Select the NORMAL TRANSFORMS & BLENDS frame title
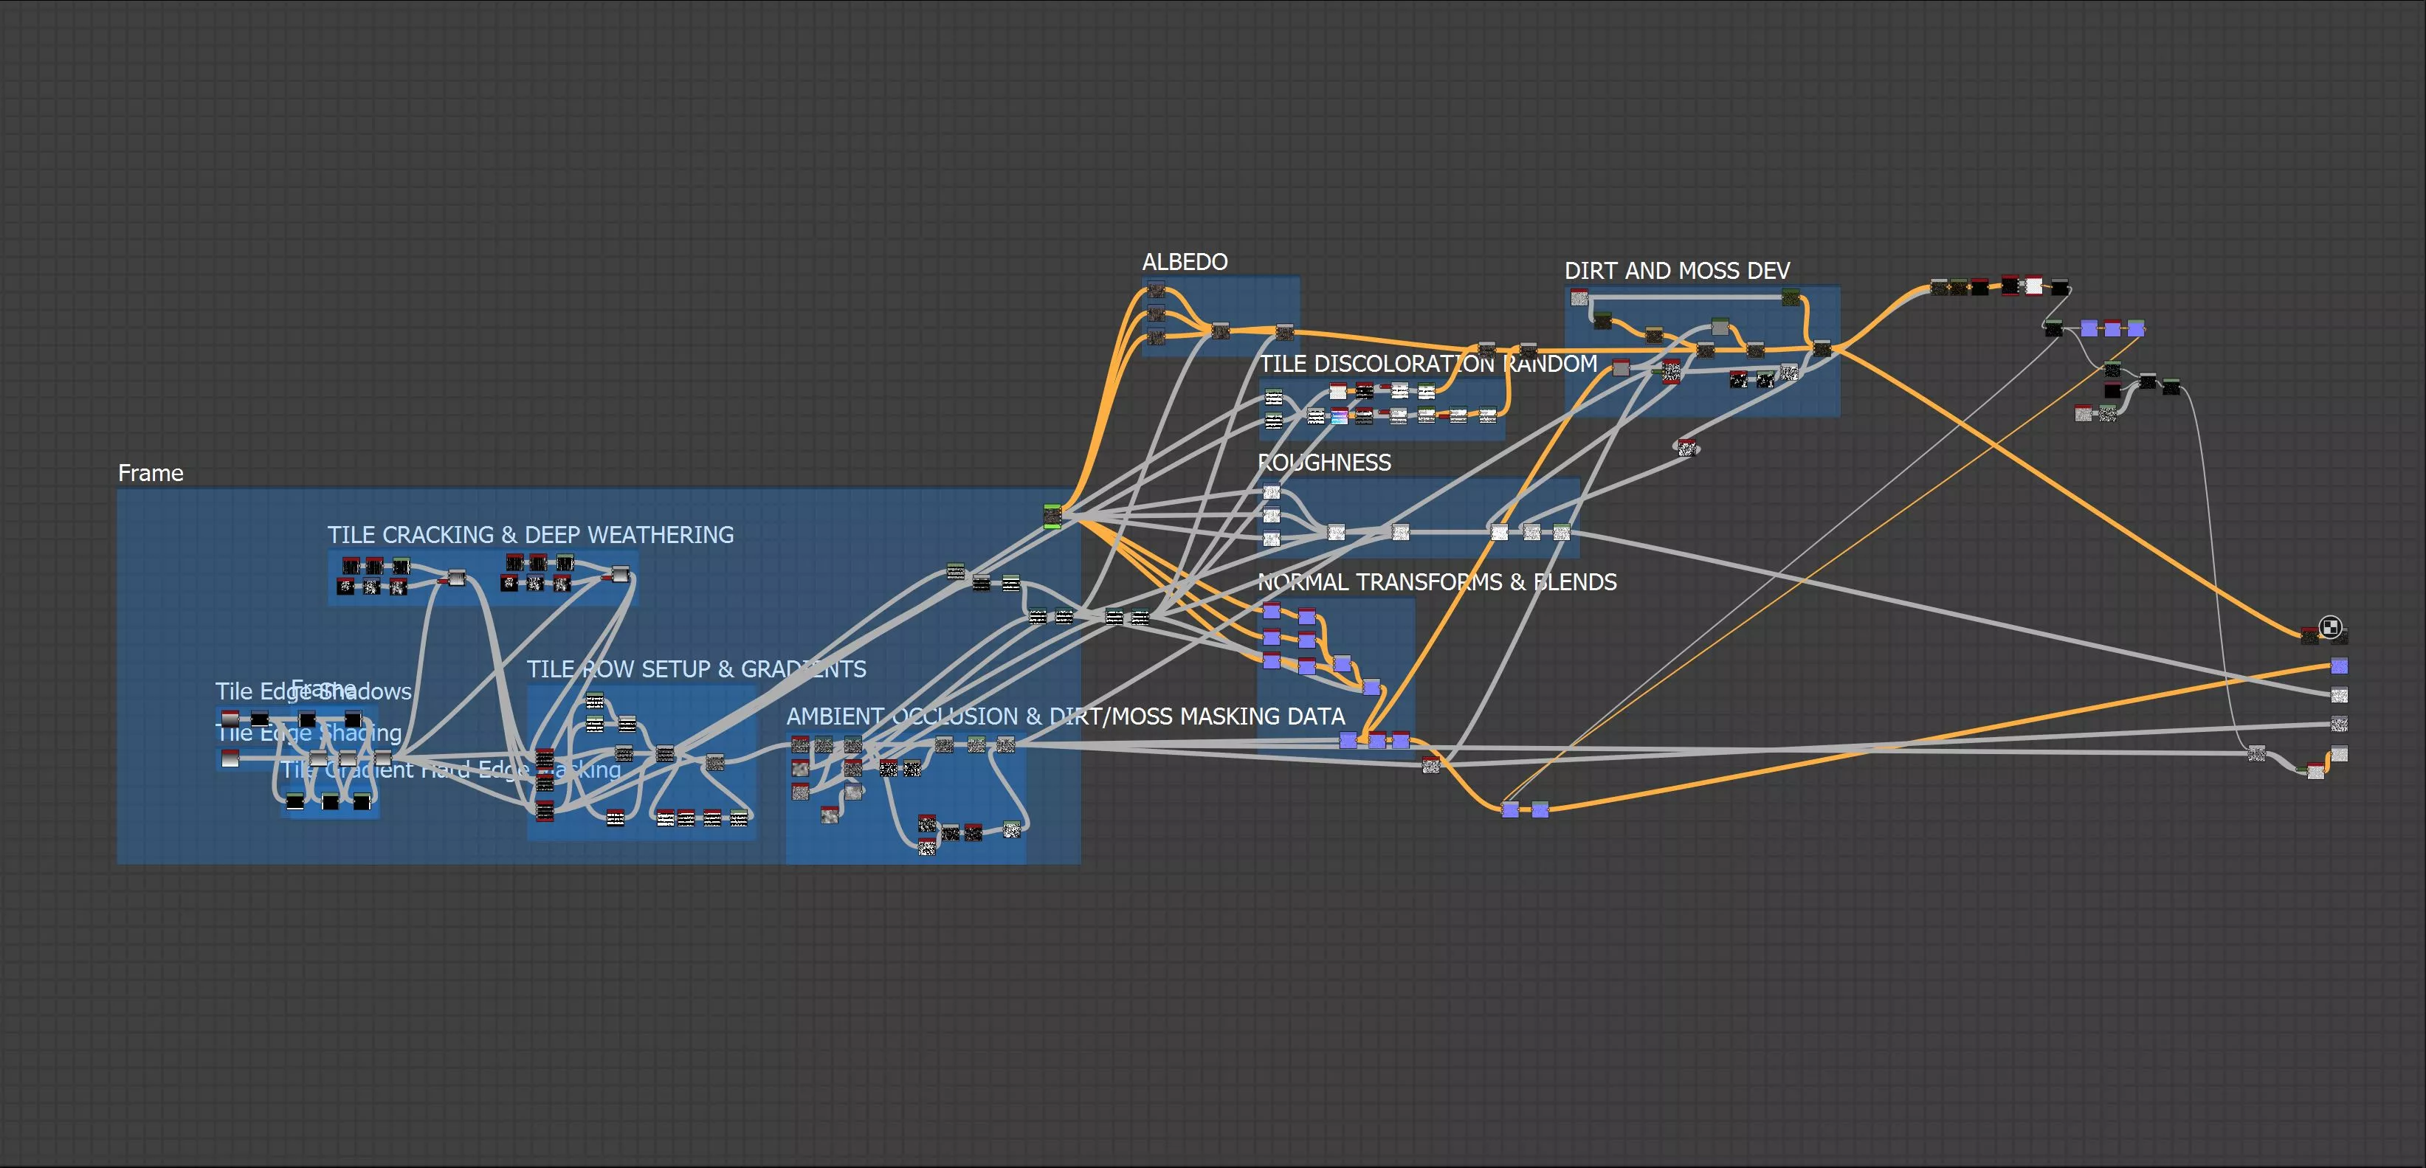 1436,581
